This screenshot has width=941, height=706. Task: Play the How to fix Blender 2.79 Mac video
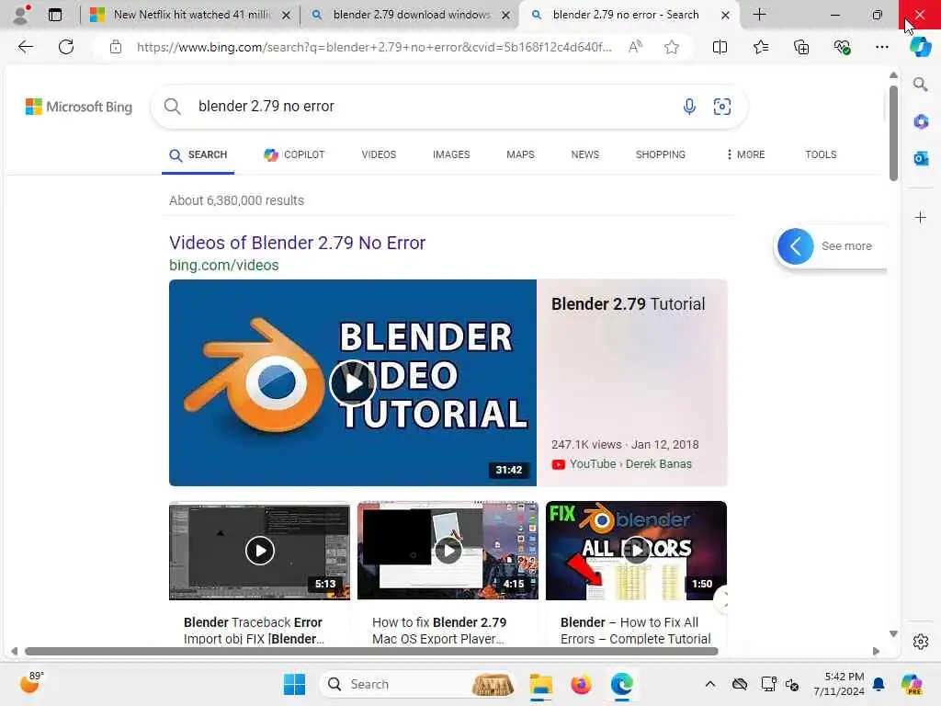coord(448,551)
